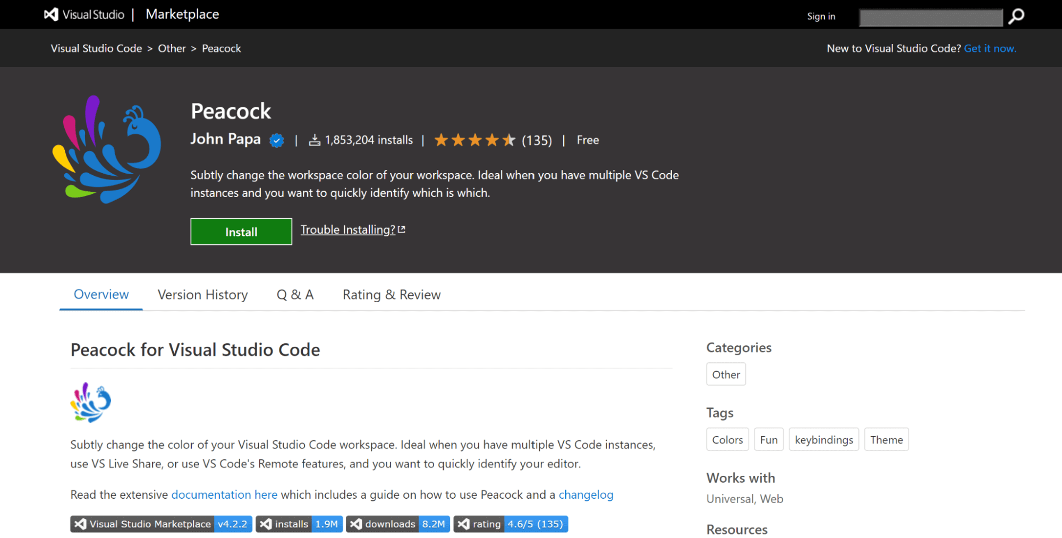Click the downloads 8.2M badge
Image resolution: width=1062 pixels, height=538 pixels.
pyautogui.click(x=398, y=524)
